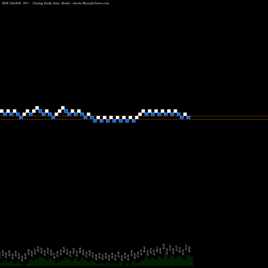The height and width of the screenshot is (268, 268).
Task: Click the 'BSE 524808' stock code text
Action: tap(12, 3)
